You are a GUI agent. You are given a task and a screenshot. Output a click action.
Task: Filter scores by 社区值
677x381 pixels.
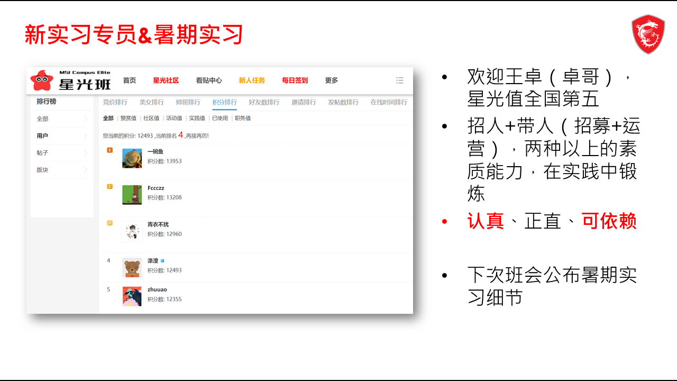point(151,118)
